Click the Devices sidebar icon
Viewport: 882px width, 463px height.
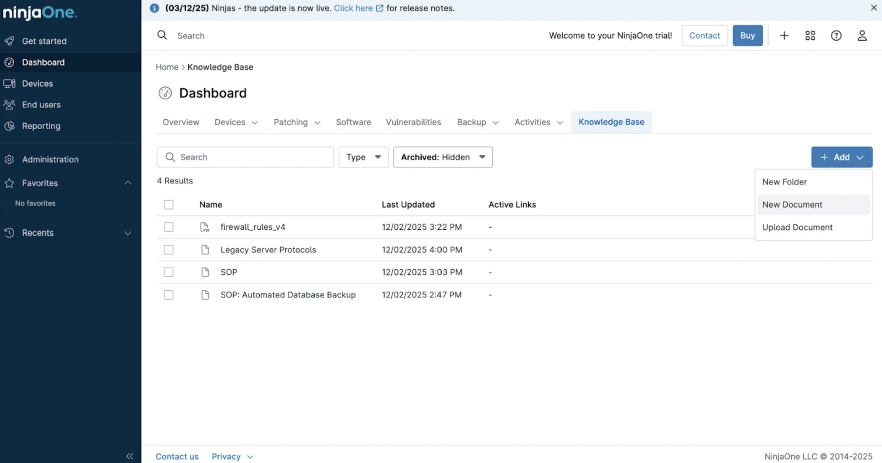click(x=9, y=84)
